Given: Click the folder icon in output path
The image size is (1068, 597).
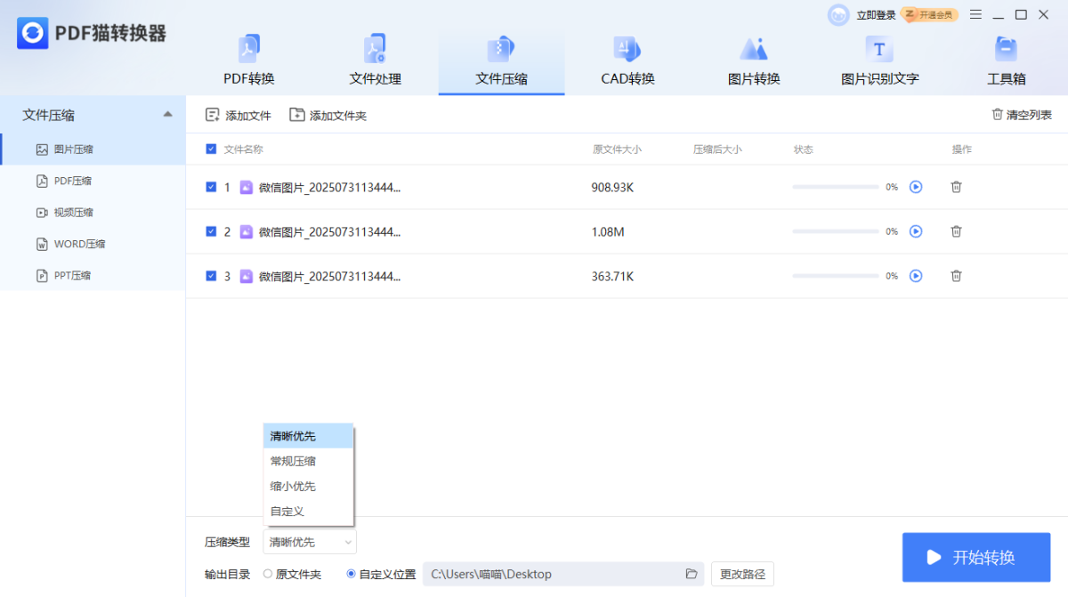Looking at the screenshot, I should [x=691, y=574].
